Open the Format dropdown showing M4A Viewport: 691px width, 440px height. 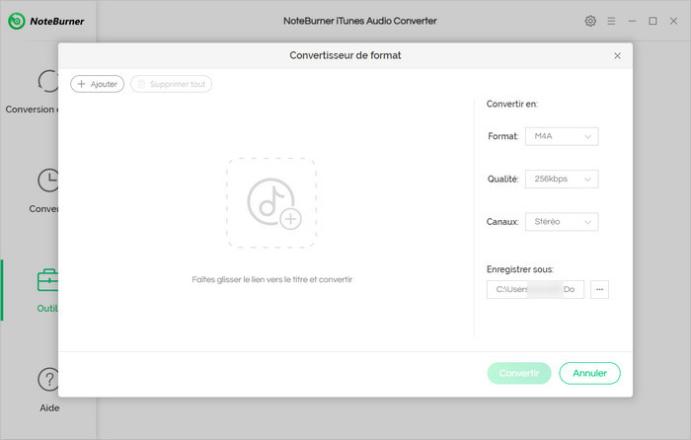click(562, 136)
